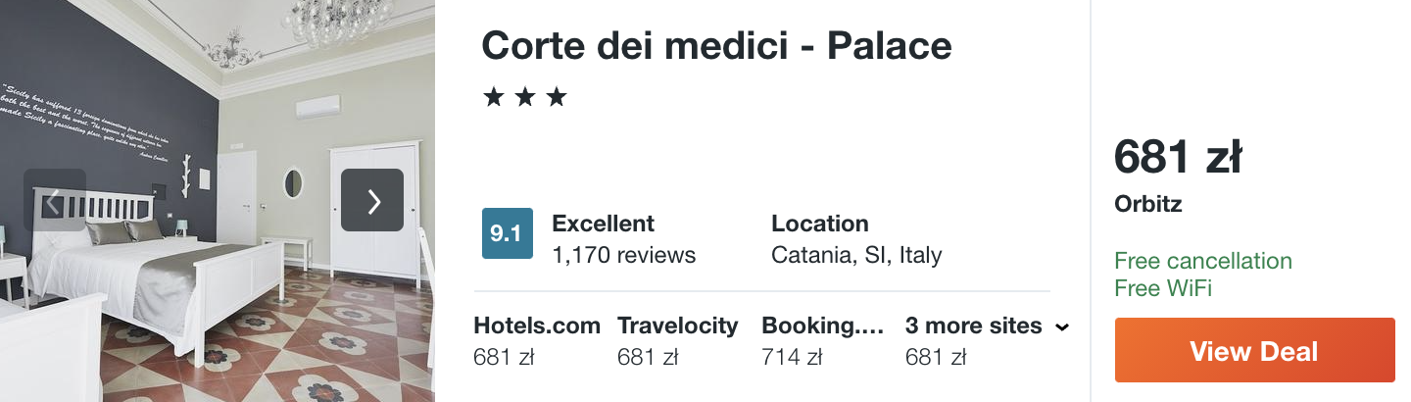Open Catania, SI, Italy location
The width and height of the screenshot is (1411, 402).
[856, 256]
